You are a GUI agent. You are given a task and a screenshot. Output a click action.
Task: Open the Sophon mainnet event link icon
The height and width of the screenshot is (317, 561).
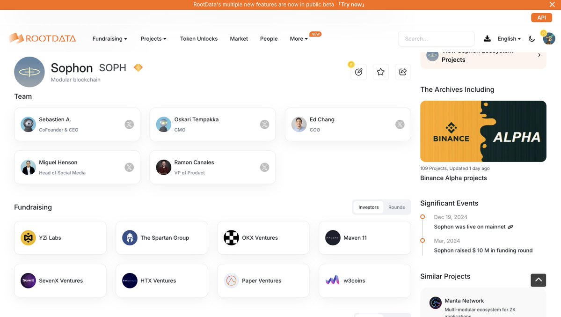click(x=510, y=227)
